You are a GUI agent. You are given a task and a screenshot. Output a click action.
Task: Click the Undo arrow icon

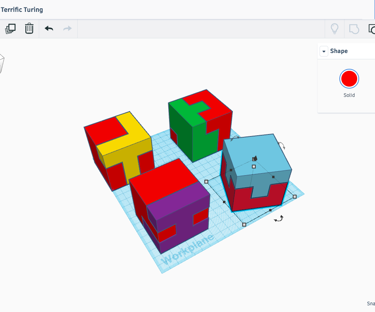[x=48, y=28]
